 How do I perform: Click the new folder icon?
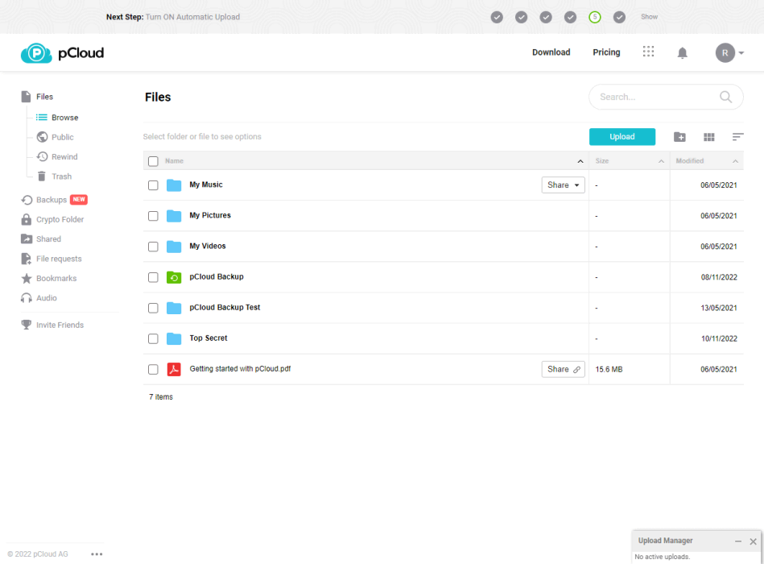coord(679,137)
